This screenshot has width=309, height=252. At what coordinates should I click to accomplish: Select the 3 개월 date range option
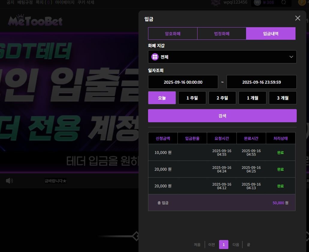click(x=283, y=98)
